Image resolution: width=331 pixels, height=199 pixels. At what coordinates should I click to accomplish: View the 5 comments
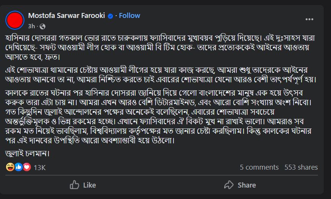tap(259, 167)
